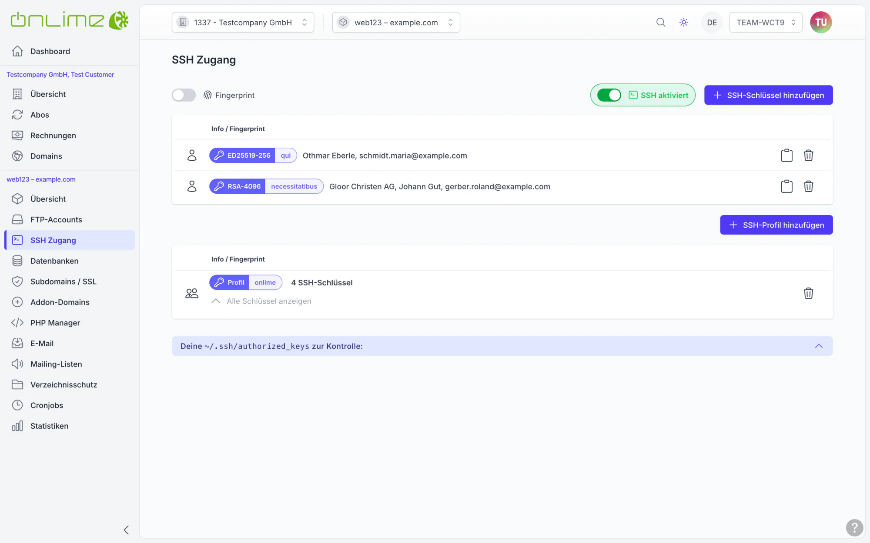Follow Testcompany GmbH, Test Customer link
Screen dimensions: 870x543
pyautogui.click(x=60, y=74)
